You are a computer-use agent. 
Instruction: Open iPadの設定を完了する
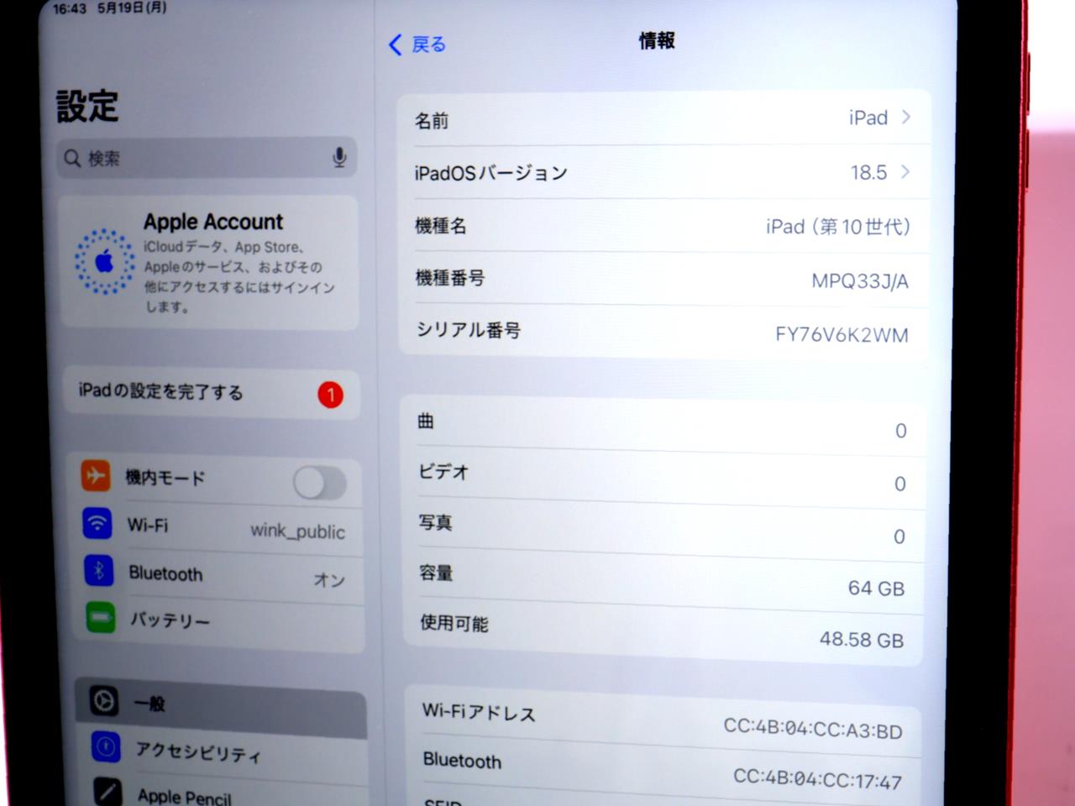click(212, 394)
